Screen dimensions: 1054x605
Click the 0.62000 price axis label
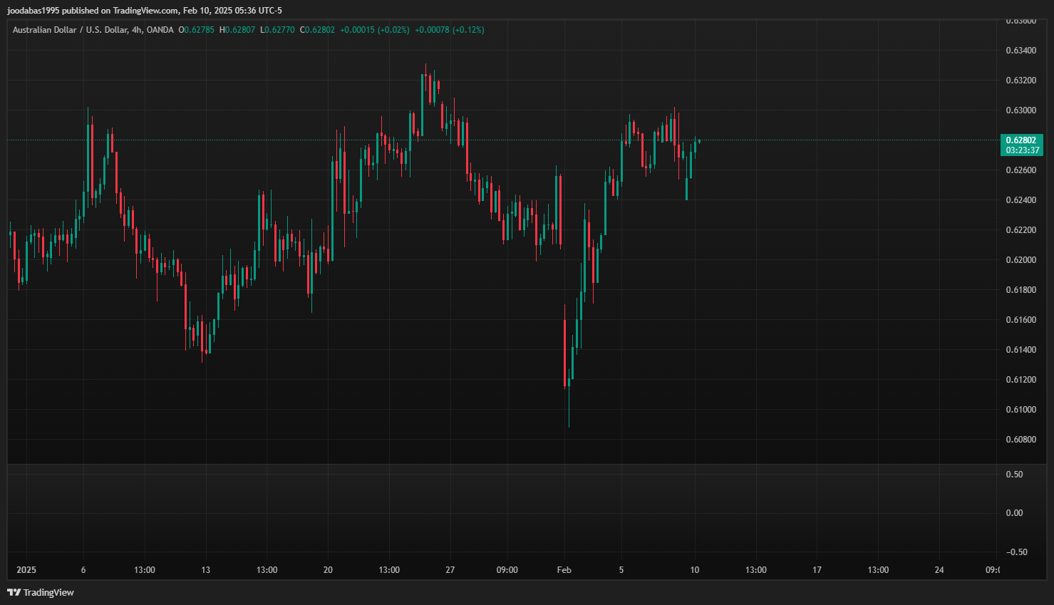point(1021,260)
